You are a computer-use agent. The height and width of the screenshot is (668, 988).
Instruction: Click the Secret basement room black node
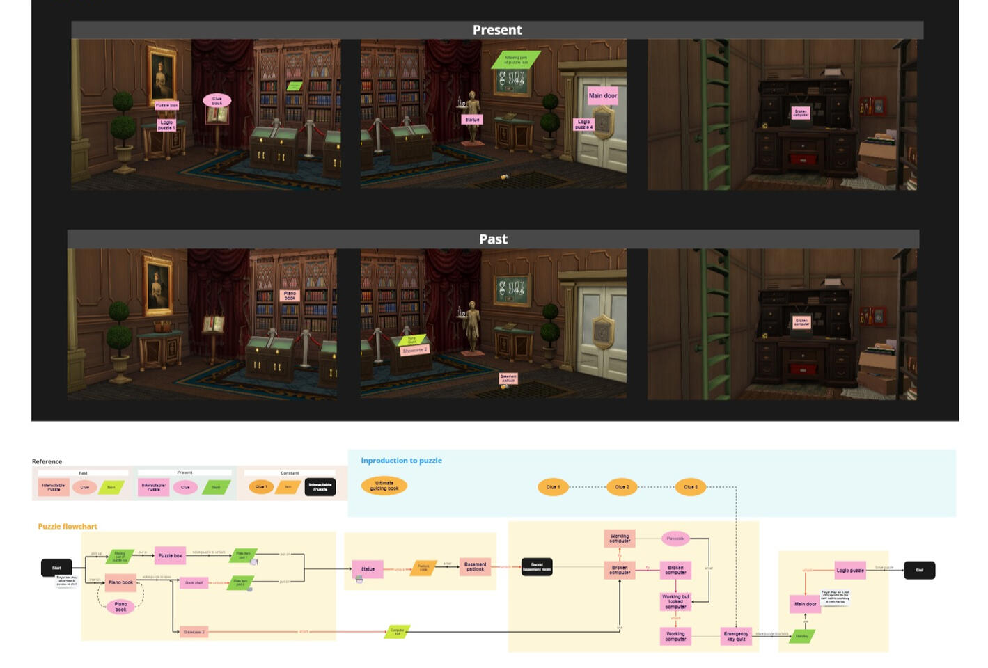[536, 567]
